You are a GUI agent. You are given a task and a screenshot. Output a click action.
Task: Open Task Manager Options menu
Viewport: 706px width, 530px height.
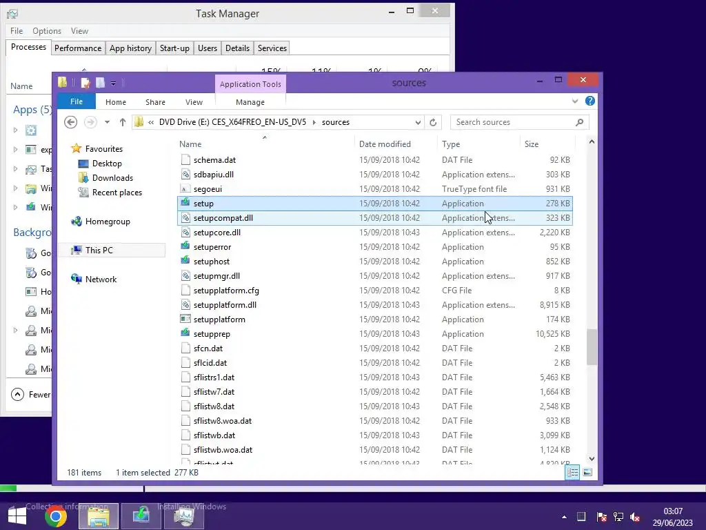click(x=47, y=30)
